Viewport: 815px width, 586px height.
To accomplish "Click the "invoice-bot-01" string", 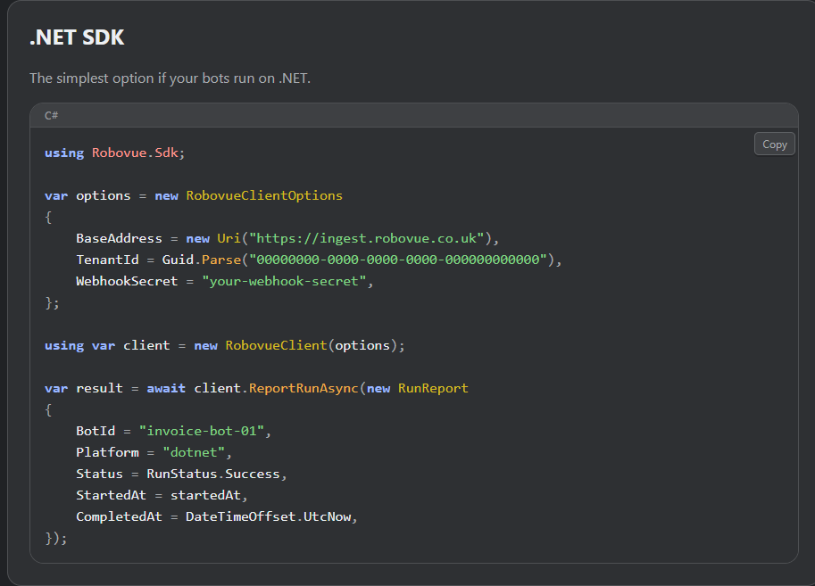I will point(202,431).
